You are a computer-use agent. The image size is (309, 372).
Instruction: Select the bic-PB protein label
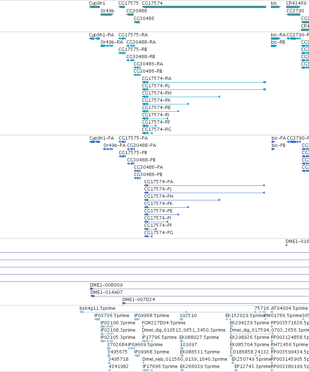(278, 145)
